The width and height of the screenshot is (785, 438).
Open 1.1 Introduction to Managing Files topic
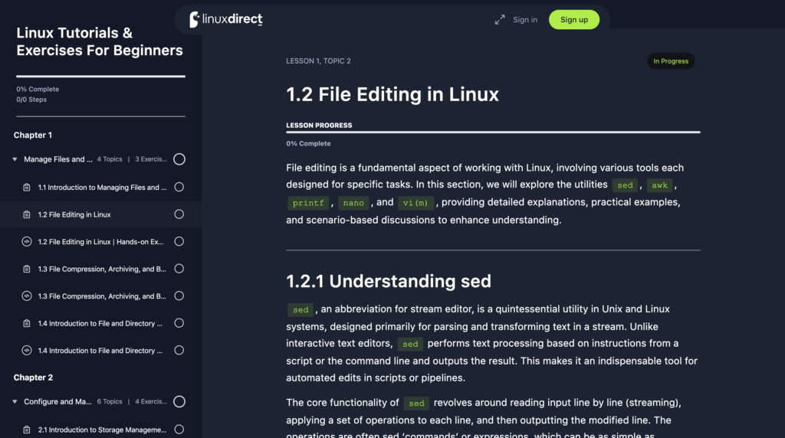tap(102, 188)
